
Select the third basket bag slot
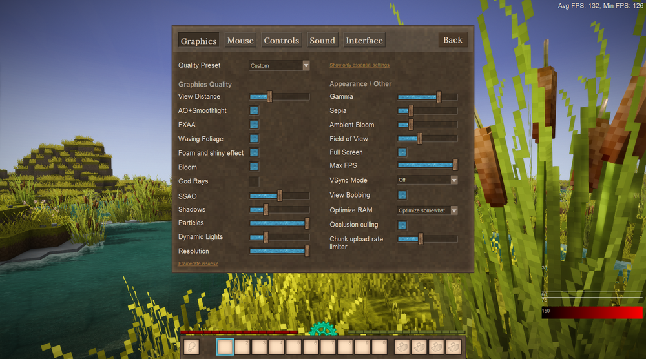pos(437,347)
